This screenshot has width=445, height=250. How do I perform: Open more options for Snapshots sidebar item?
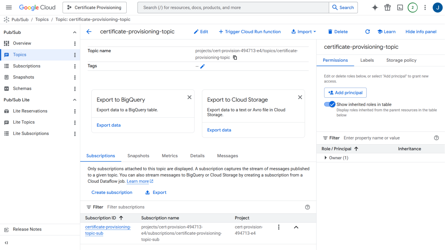coord(75,77)
